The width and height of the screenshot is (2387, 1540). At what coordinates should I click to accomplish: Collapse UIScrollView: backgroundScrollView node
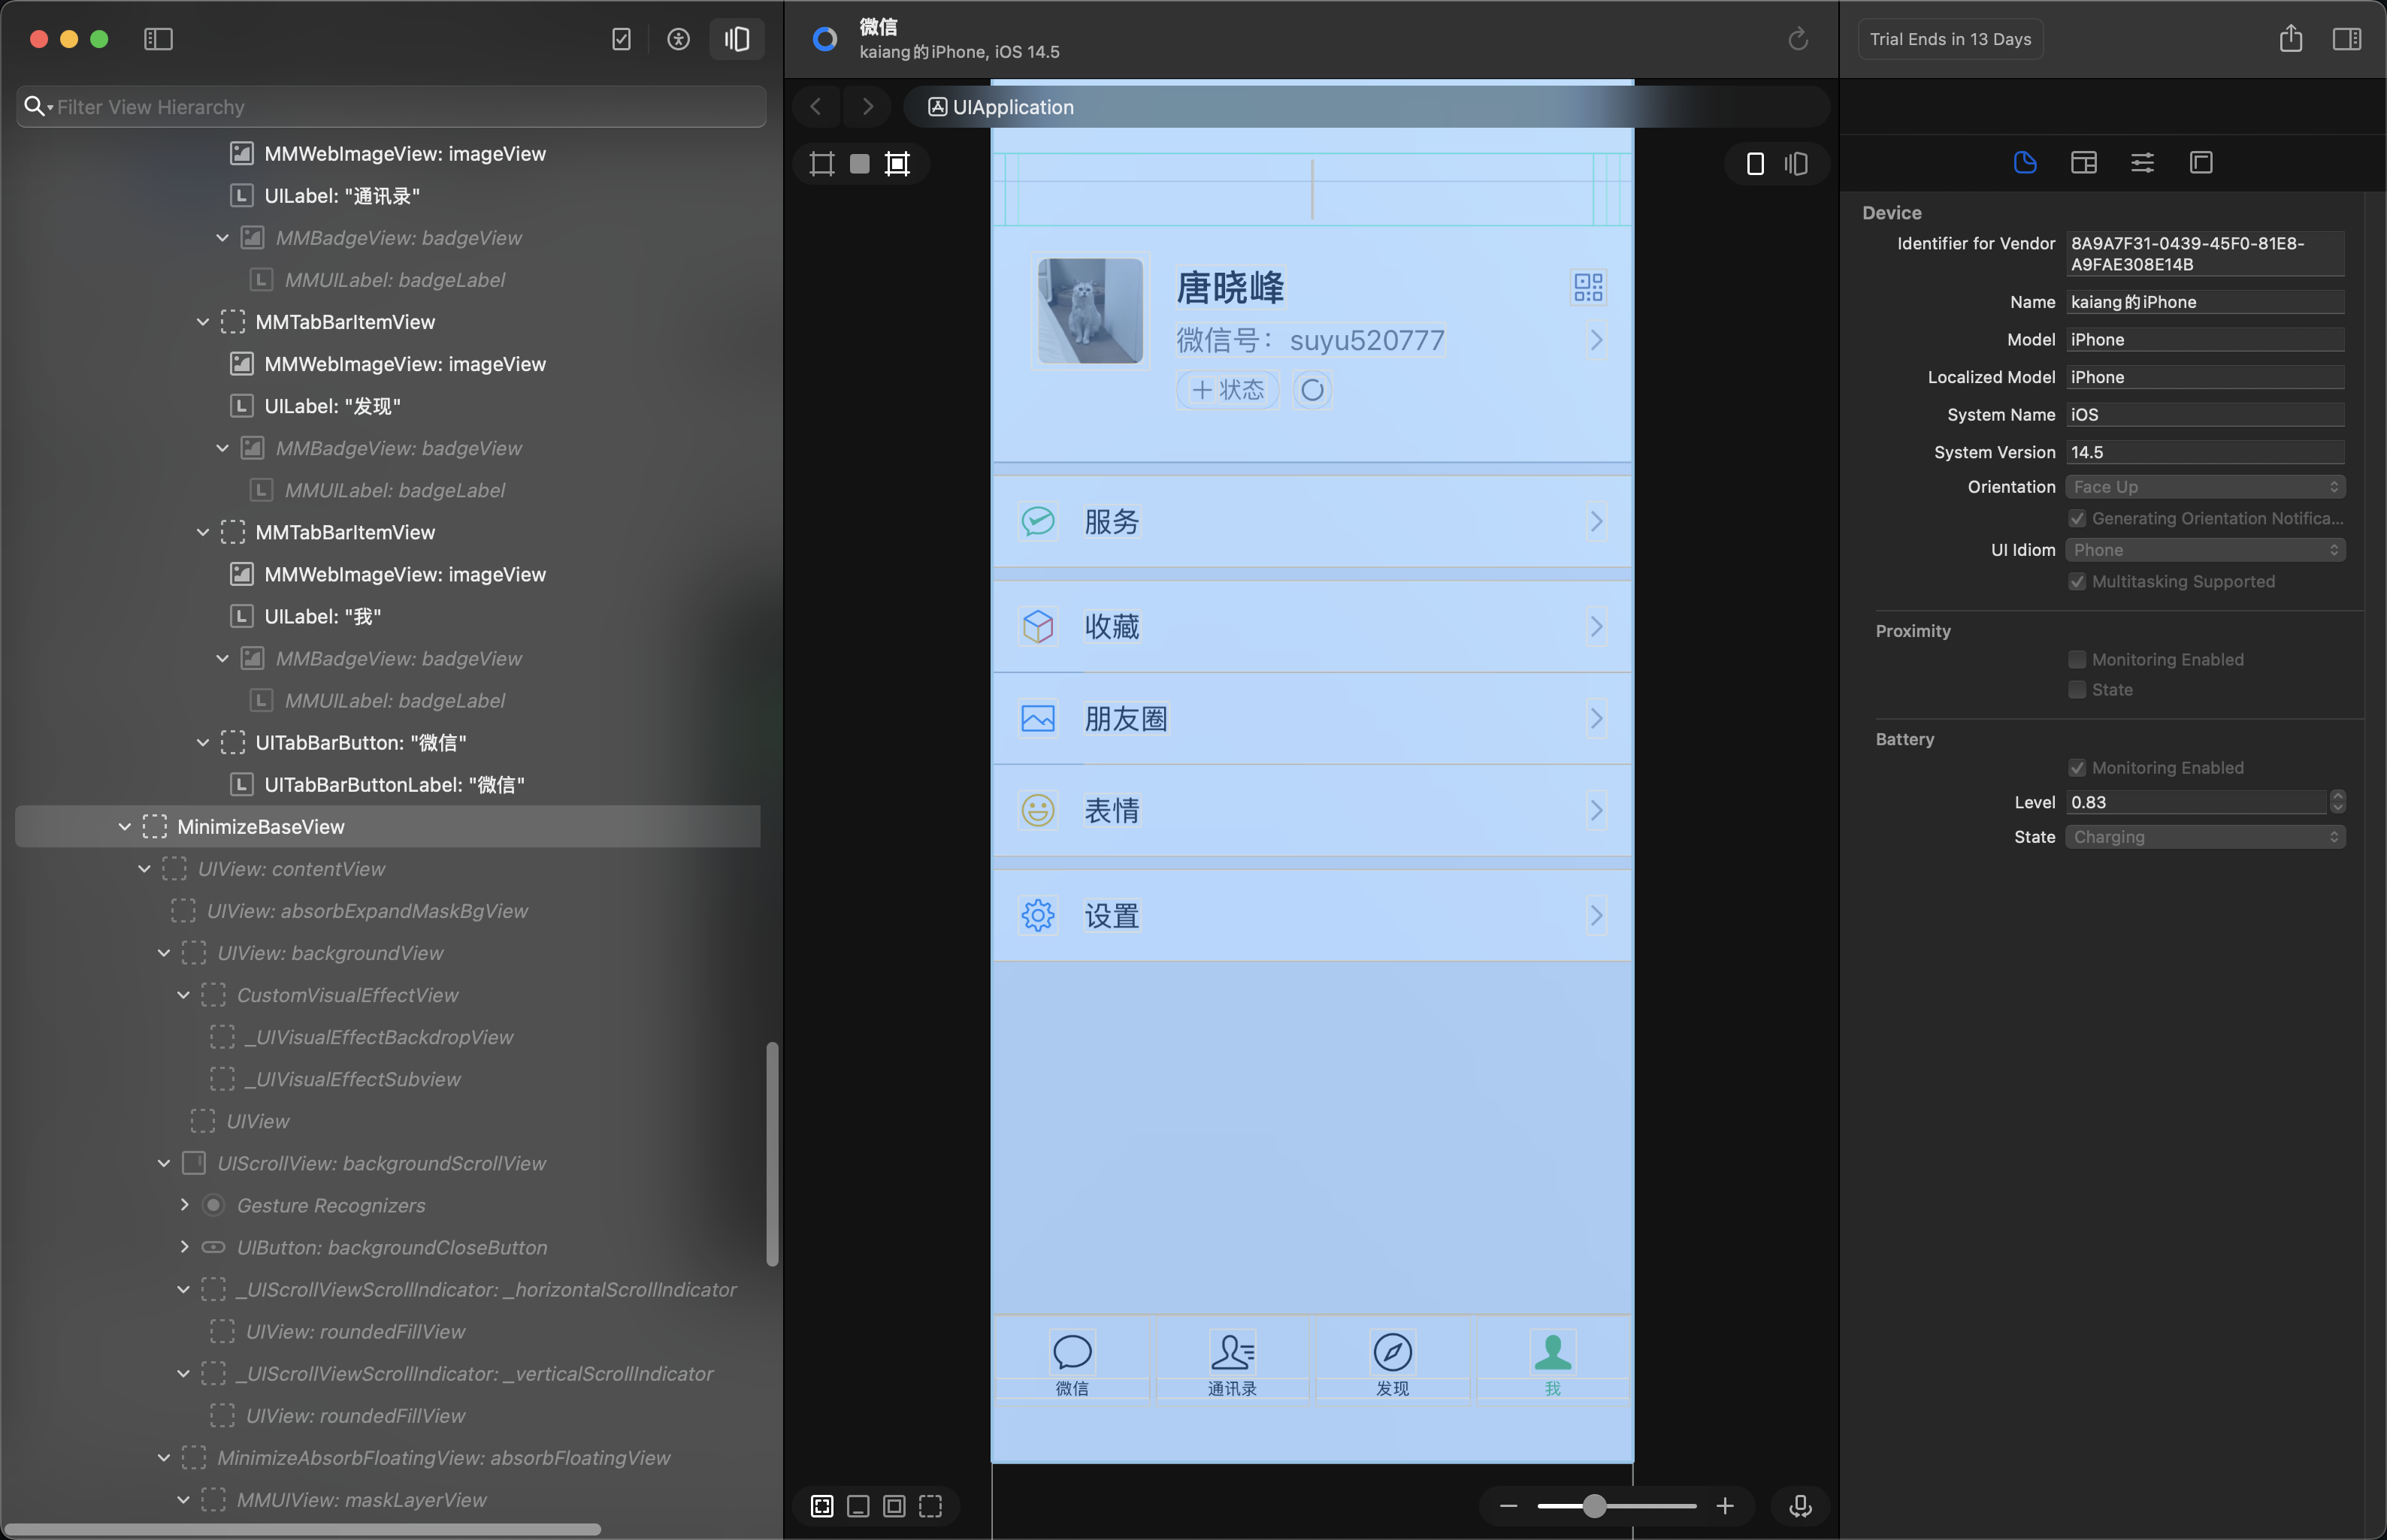[x=163, y=1163]
